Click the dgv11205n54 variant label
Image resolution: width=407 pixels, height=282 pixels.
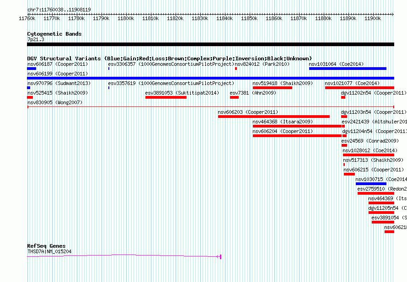click(387, 208)
